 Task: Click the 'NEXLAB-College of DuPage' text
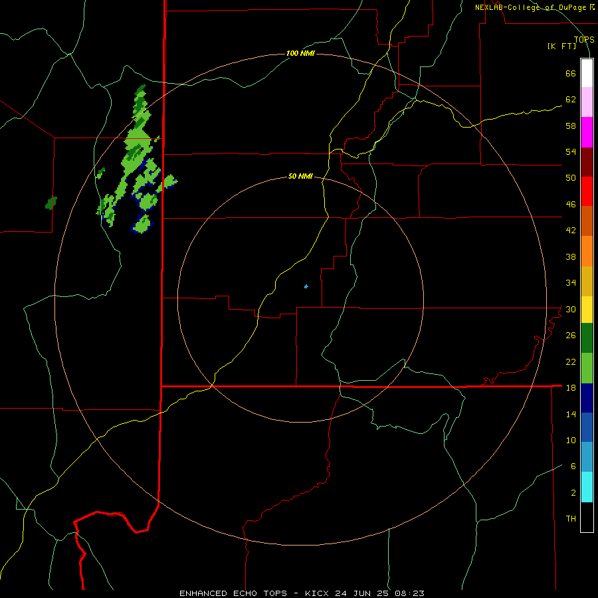click(x=532, y=7)
